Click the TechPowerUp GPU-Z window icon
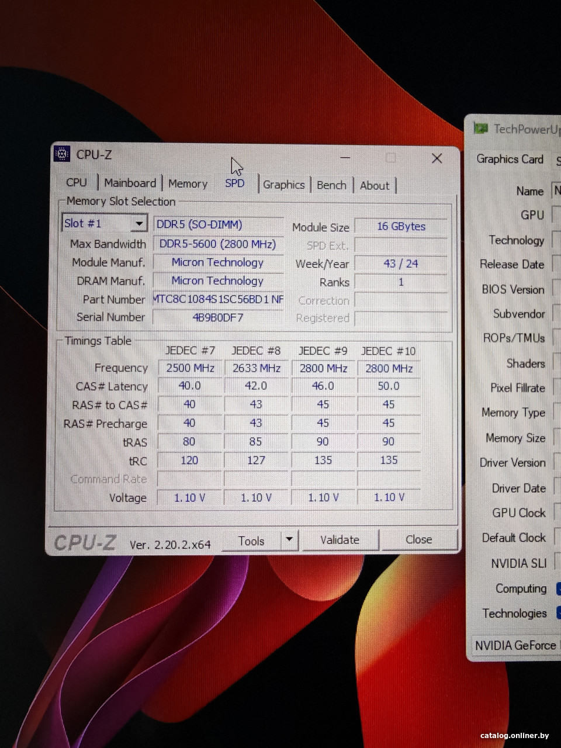Screen dimensions: 561x748 point(480,129)
